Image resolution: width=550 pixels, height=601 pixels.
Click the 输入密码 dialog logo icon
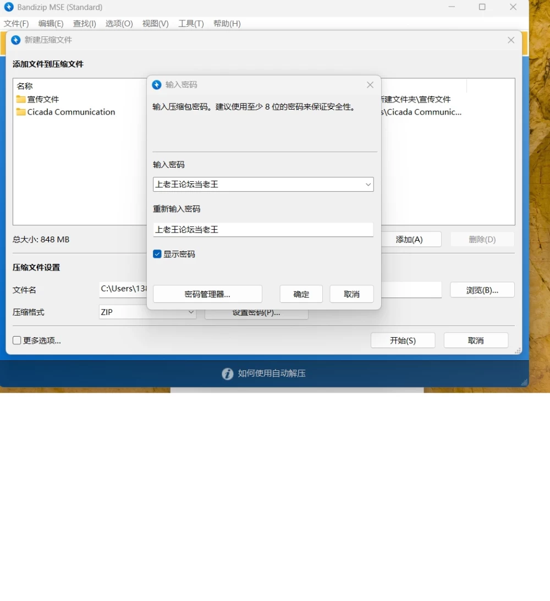tap(157, 85)
